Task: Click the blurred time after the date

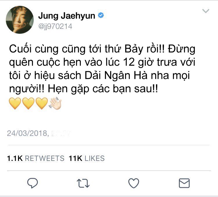Action: click(61, 133)
